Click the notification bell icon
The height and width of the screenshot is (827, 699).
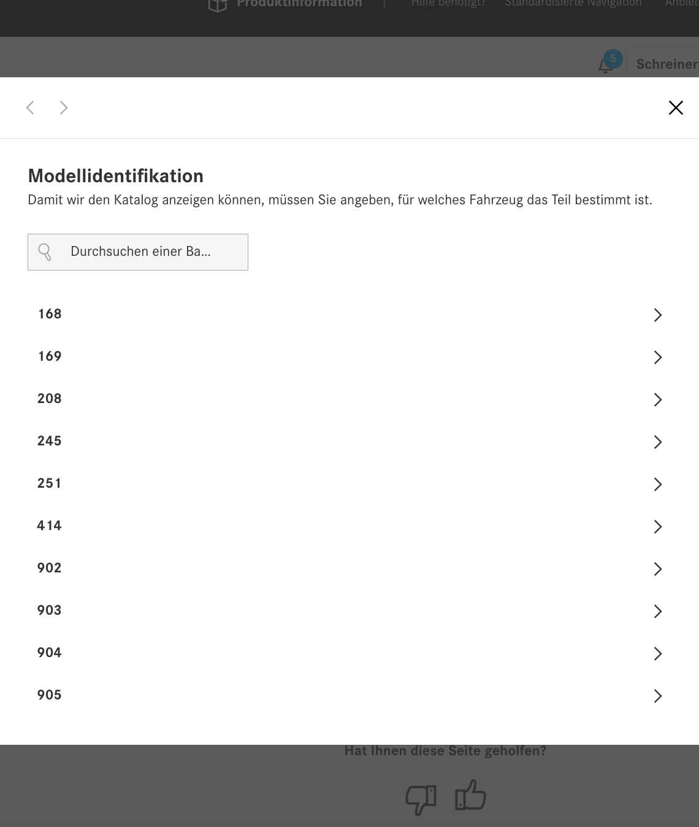(x=606, y=65)
